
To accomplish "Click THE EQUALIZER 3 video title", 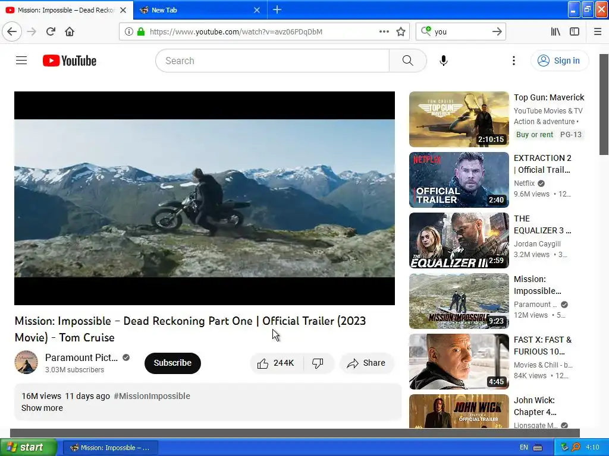I will coord(542,224).
